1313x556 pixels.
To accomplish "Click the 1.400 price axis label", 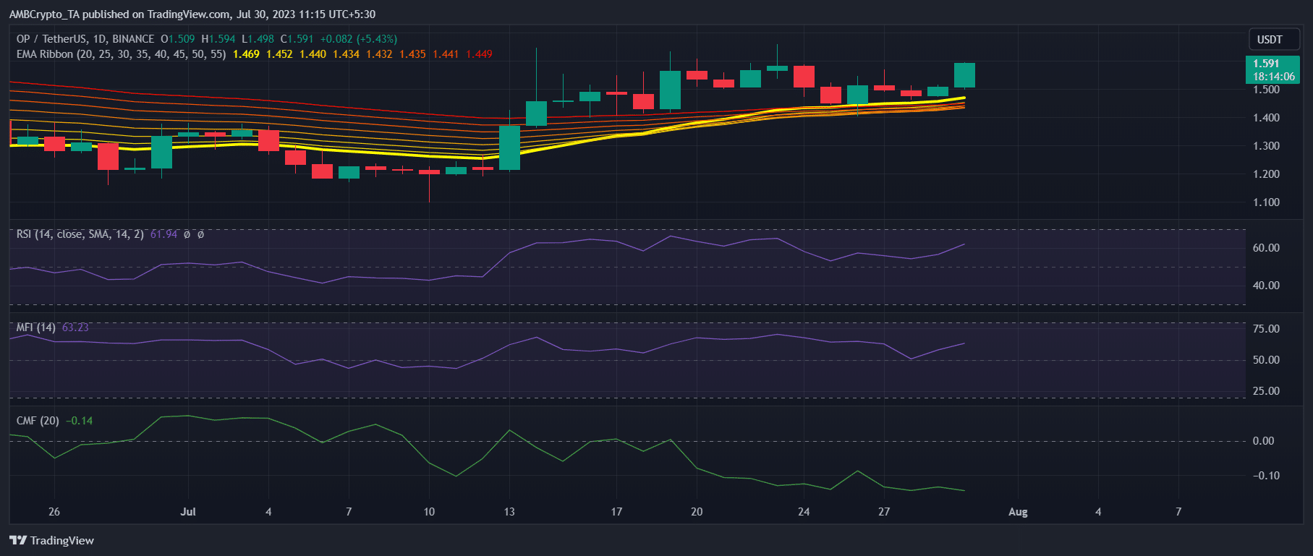I will [1266, 118].
